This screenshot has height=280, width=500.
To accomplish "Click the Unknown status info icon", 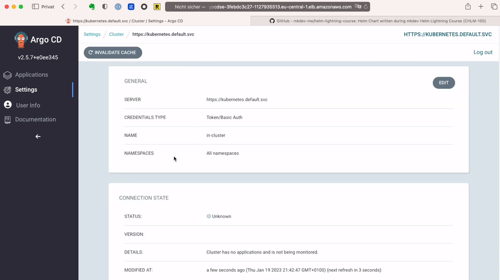I will pos(208,216).
